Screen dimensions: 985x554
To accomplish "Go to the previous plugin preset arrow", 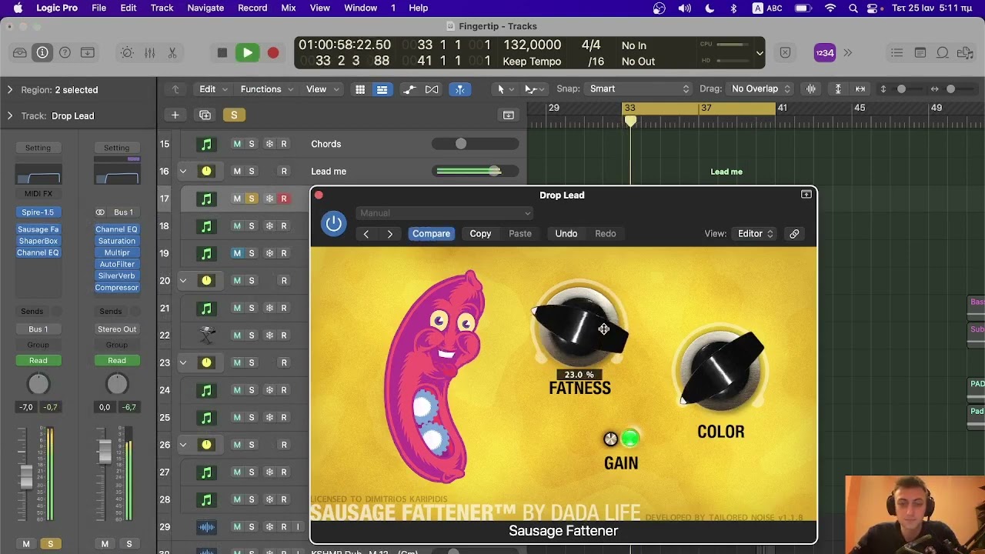I will click(x=366, y=234).
